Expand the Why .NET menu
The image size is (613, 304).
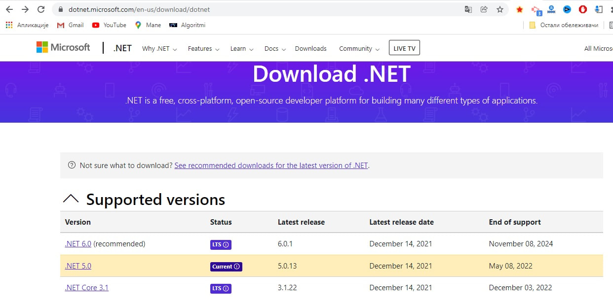(x=159, y=49)
